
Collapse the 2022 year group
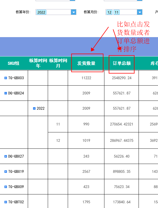(34, 109)
